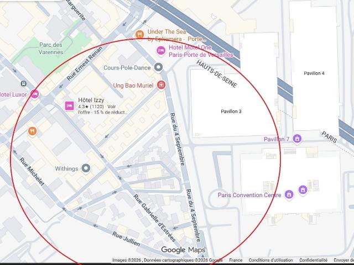The width and height of the screenshot is (354, 265).
Task: Click the Pavillon 7 label
Action: [x=277, y=139]
